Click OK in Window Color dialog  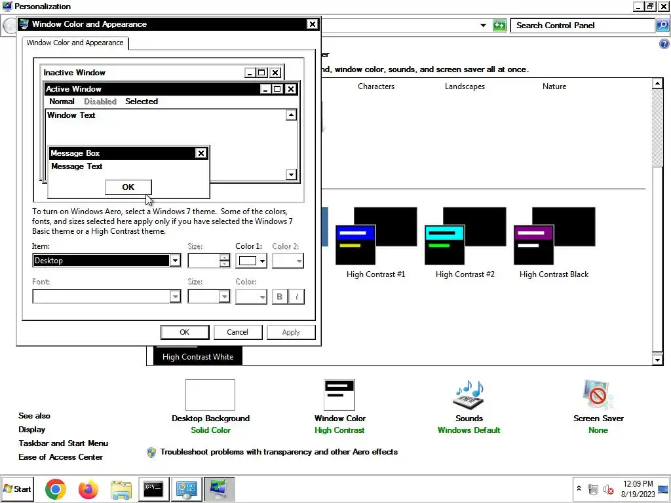185,332
